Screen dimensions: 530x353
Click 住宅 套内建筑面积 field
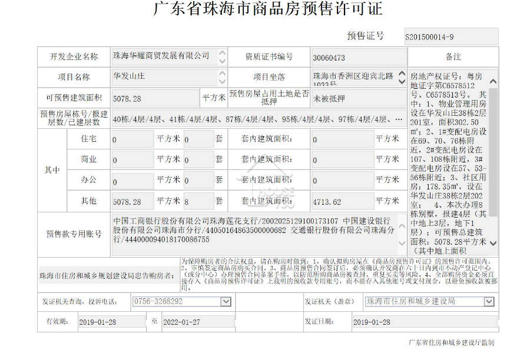pos(342,139)
